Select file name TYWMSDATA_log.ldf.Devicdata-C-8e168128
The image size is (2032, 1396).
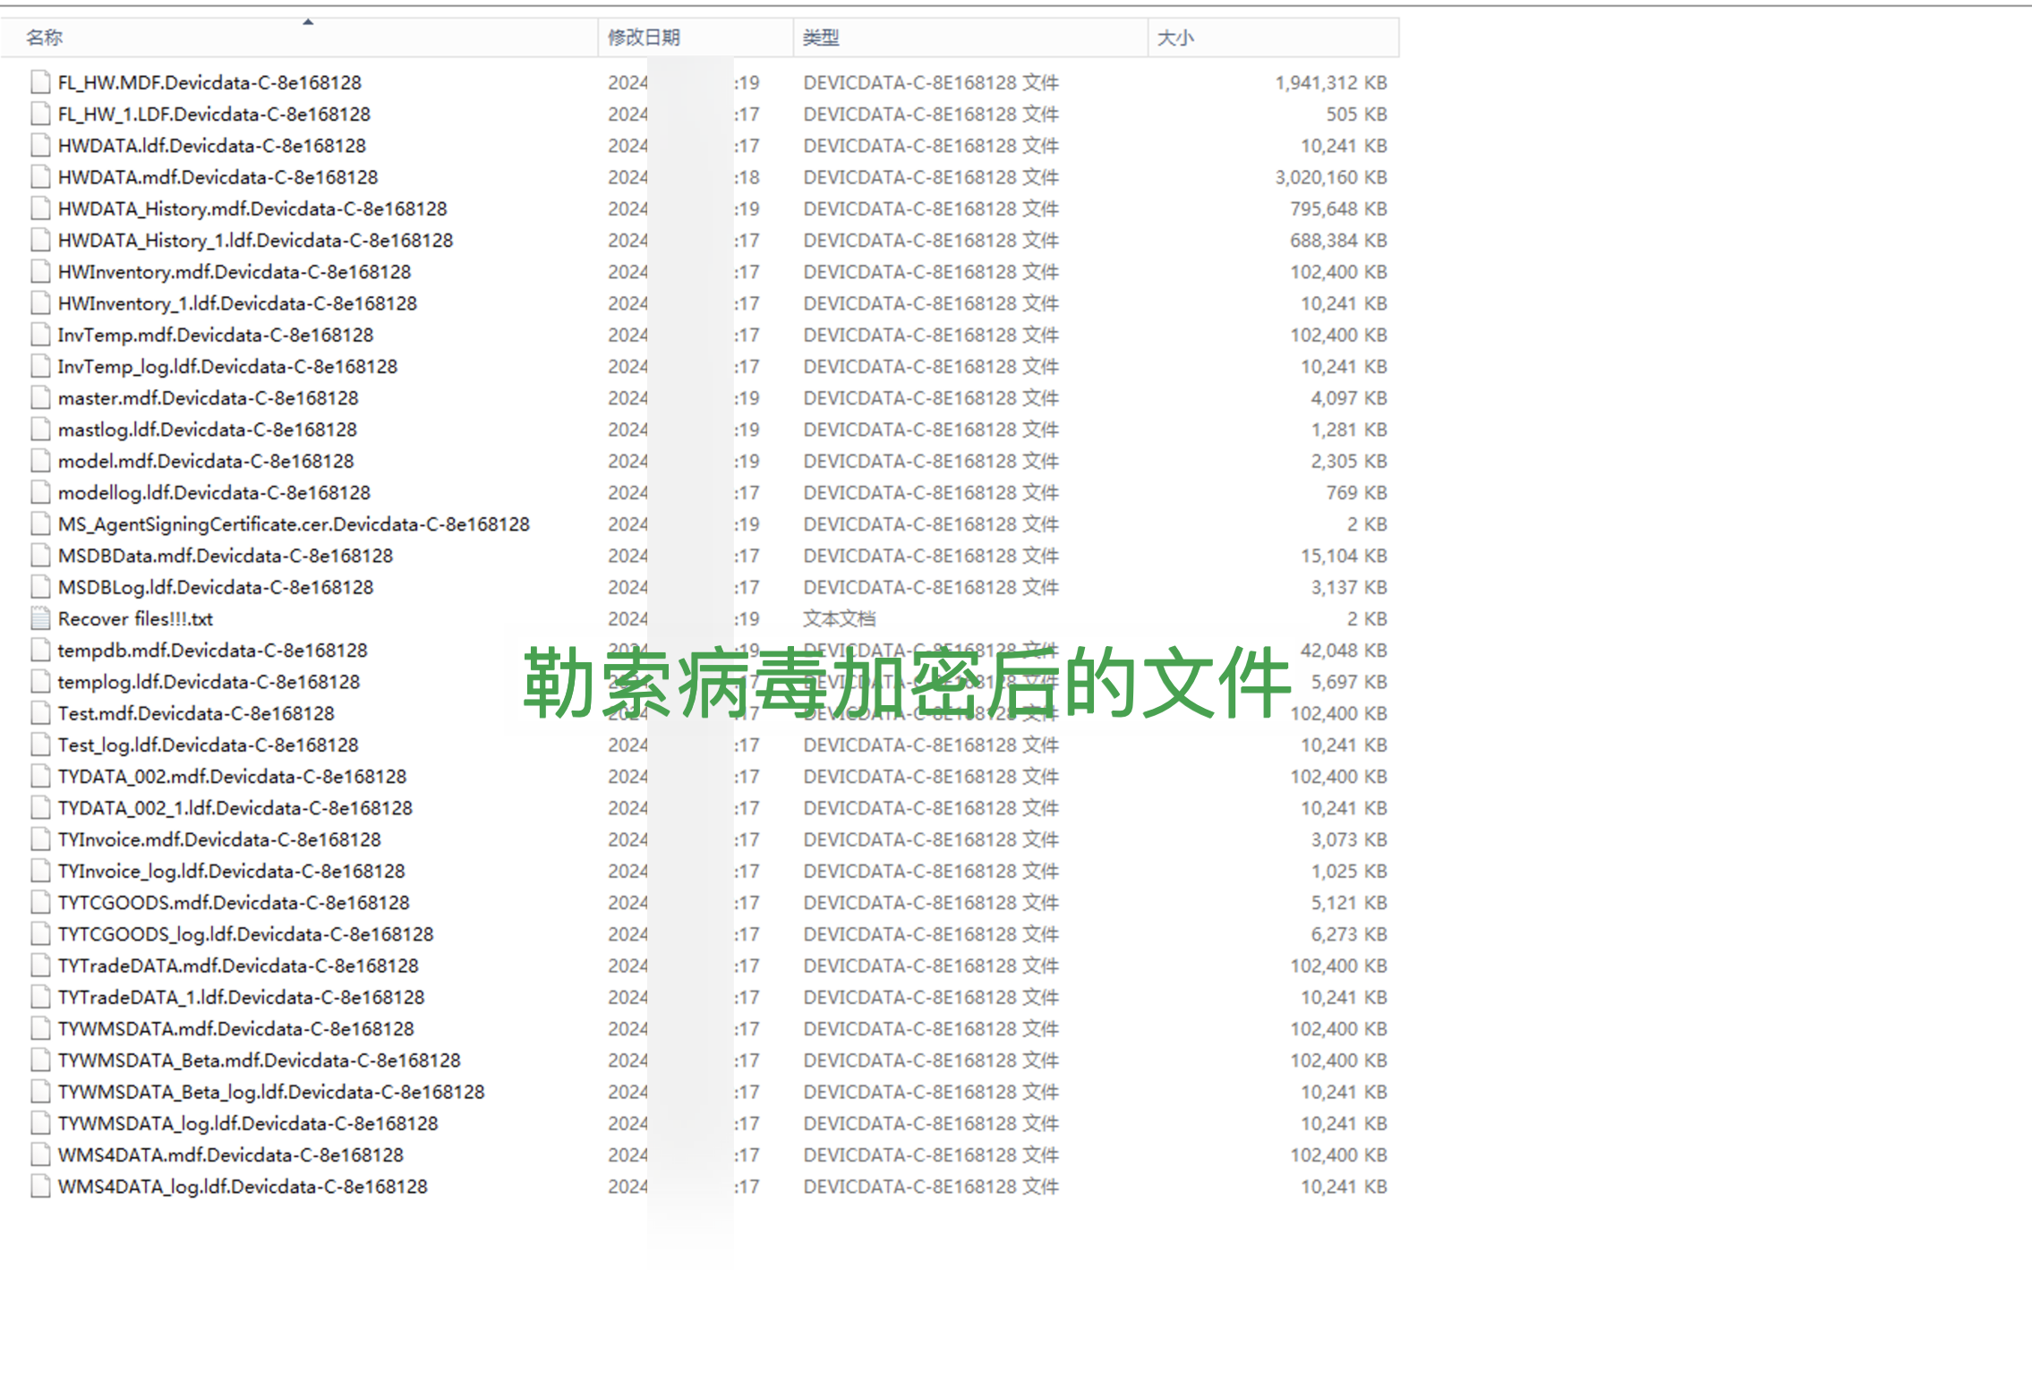tap(248, 1123)
